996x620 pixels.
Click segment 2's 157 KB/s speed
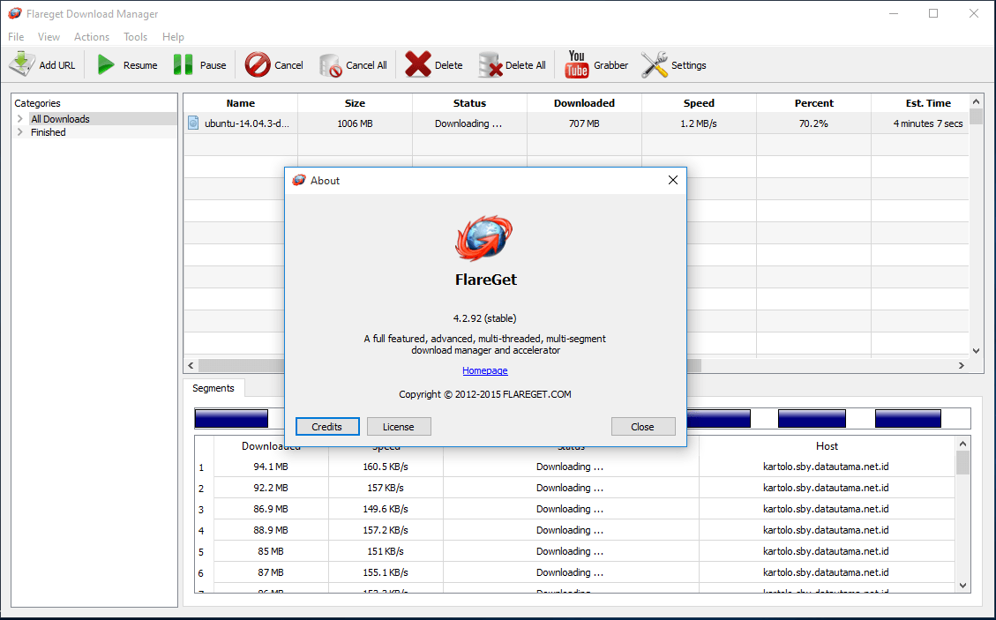[386, 488]
